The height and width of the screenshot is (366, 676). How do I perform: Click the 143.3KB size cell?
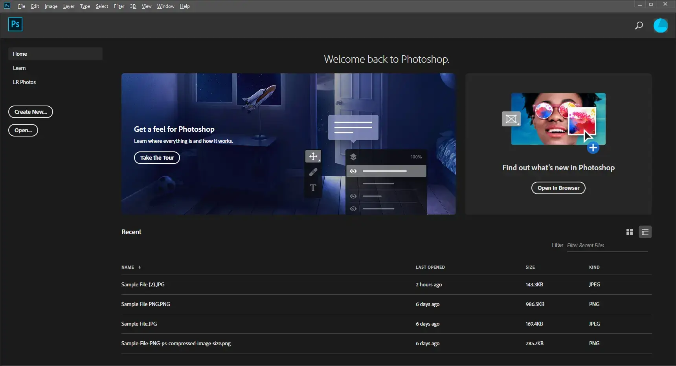pyautogui.click(x=534, y=284)
